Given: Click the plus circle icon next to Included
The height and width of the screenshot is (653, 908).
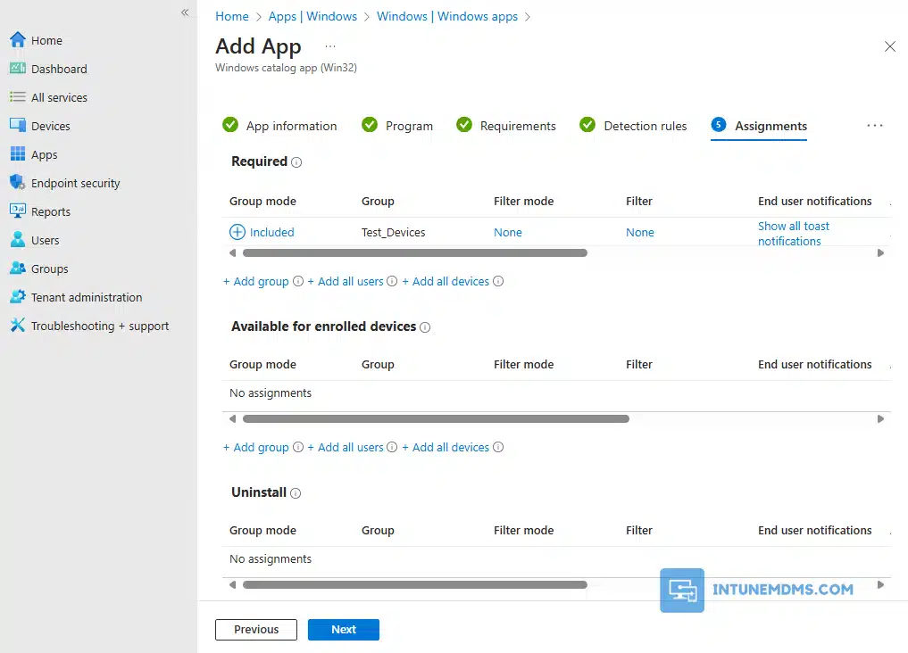Looking at the screenshot, I should pos(237,232).
